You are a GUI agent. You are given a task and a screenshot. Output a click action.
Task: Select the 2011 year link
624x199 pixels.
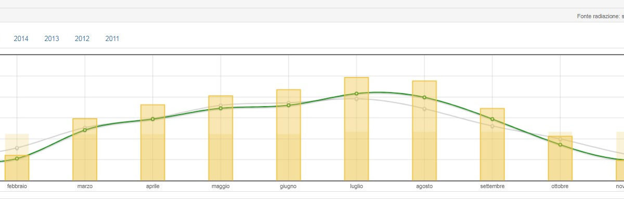point(112,38)
